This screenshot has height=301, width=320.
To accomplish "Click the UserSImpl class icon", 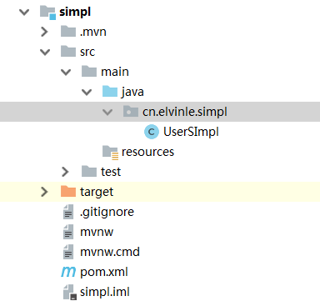I will pos(152,132).
